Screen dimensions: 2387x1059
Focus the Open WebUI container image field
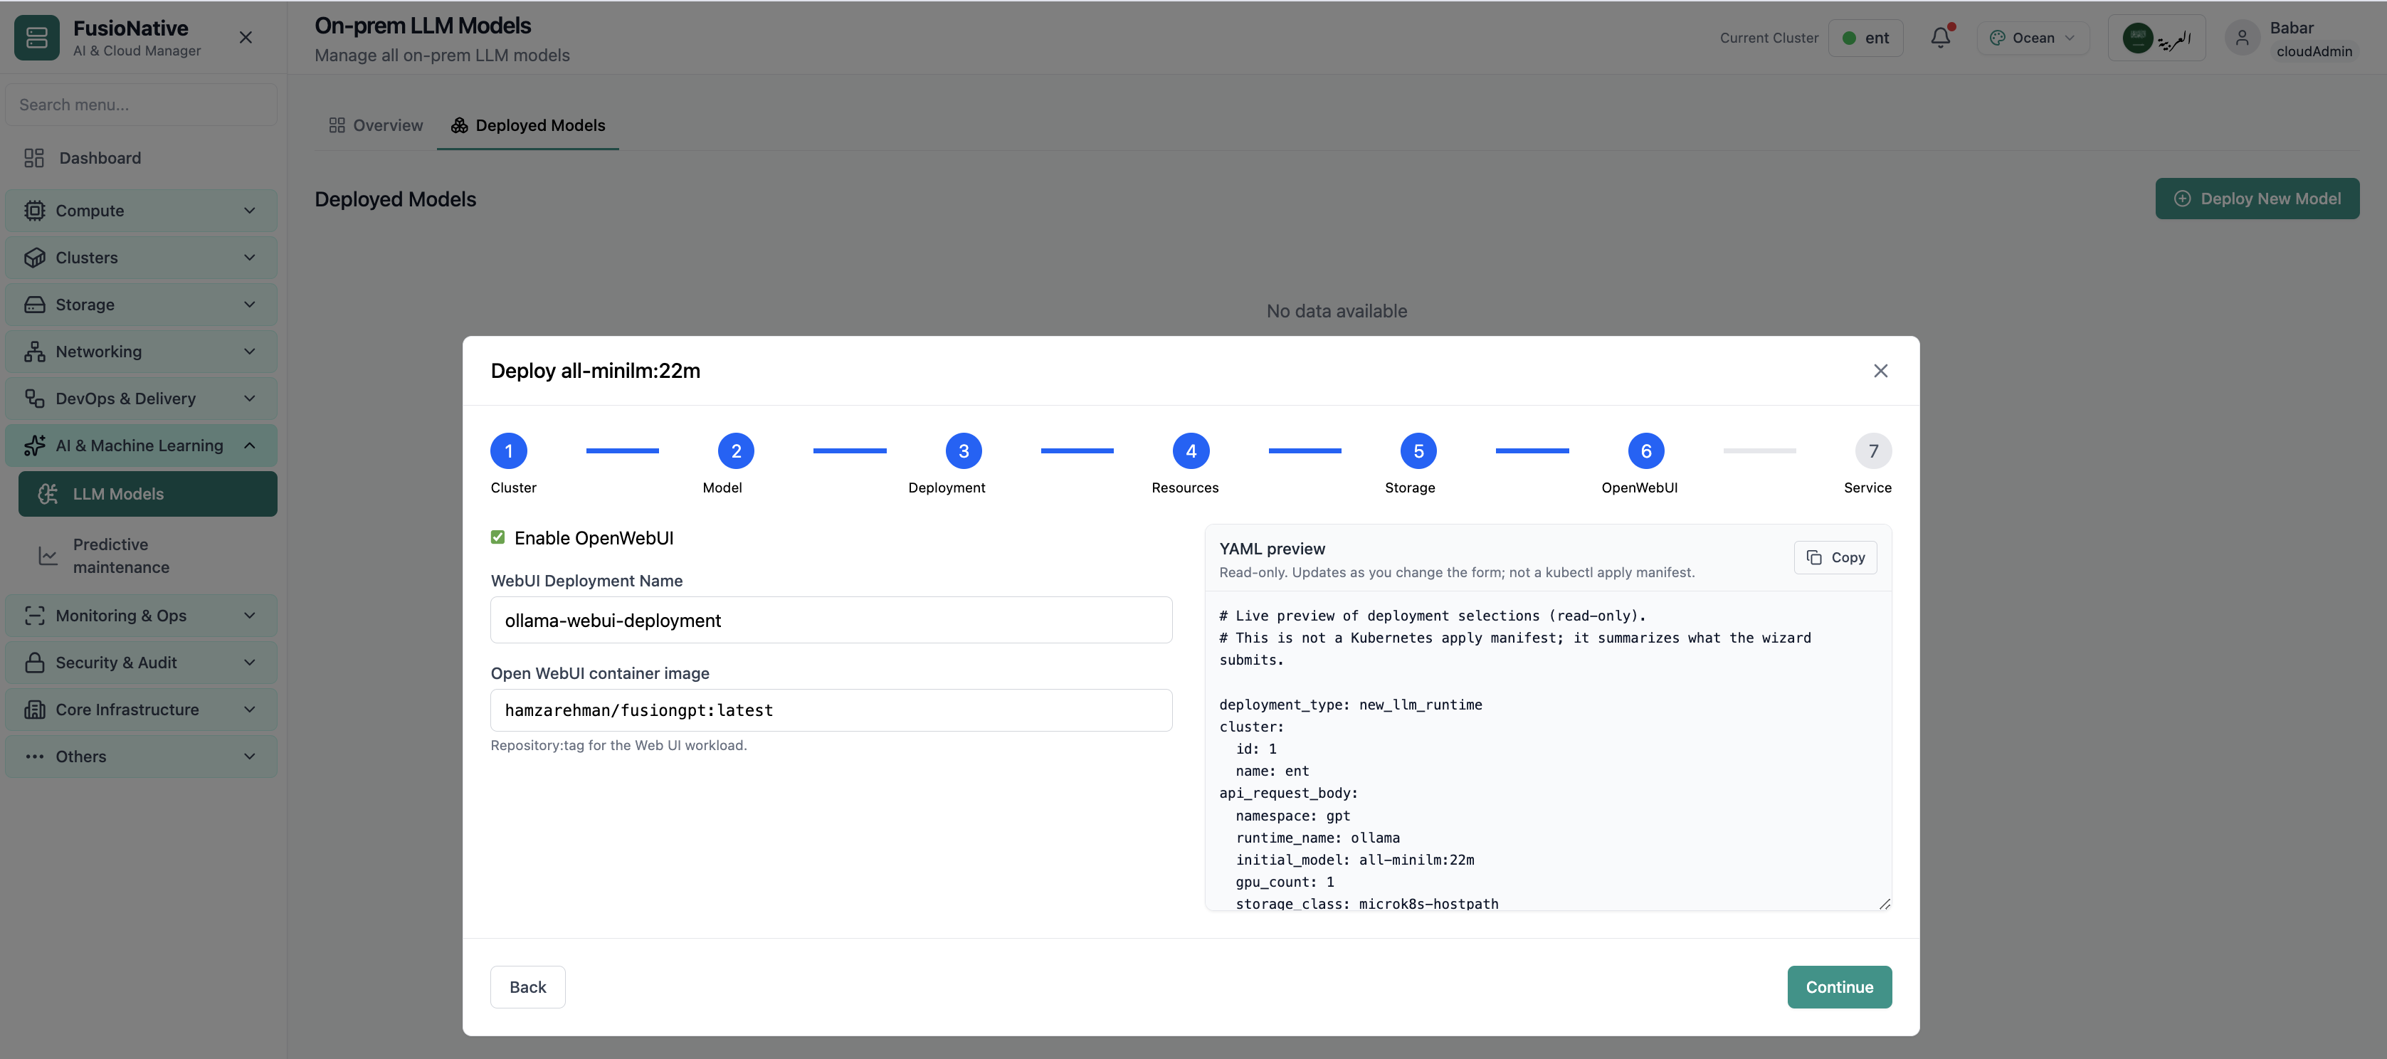tap(831, 711)
